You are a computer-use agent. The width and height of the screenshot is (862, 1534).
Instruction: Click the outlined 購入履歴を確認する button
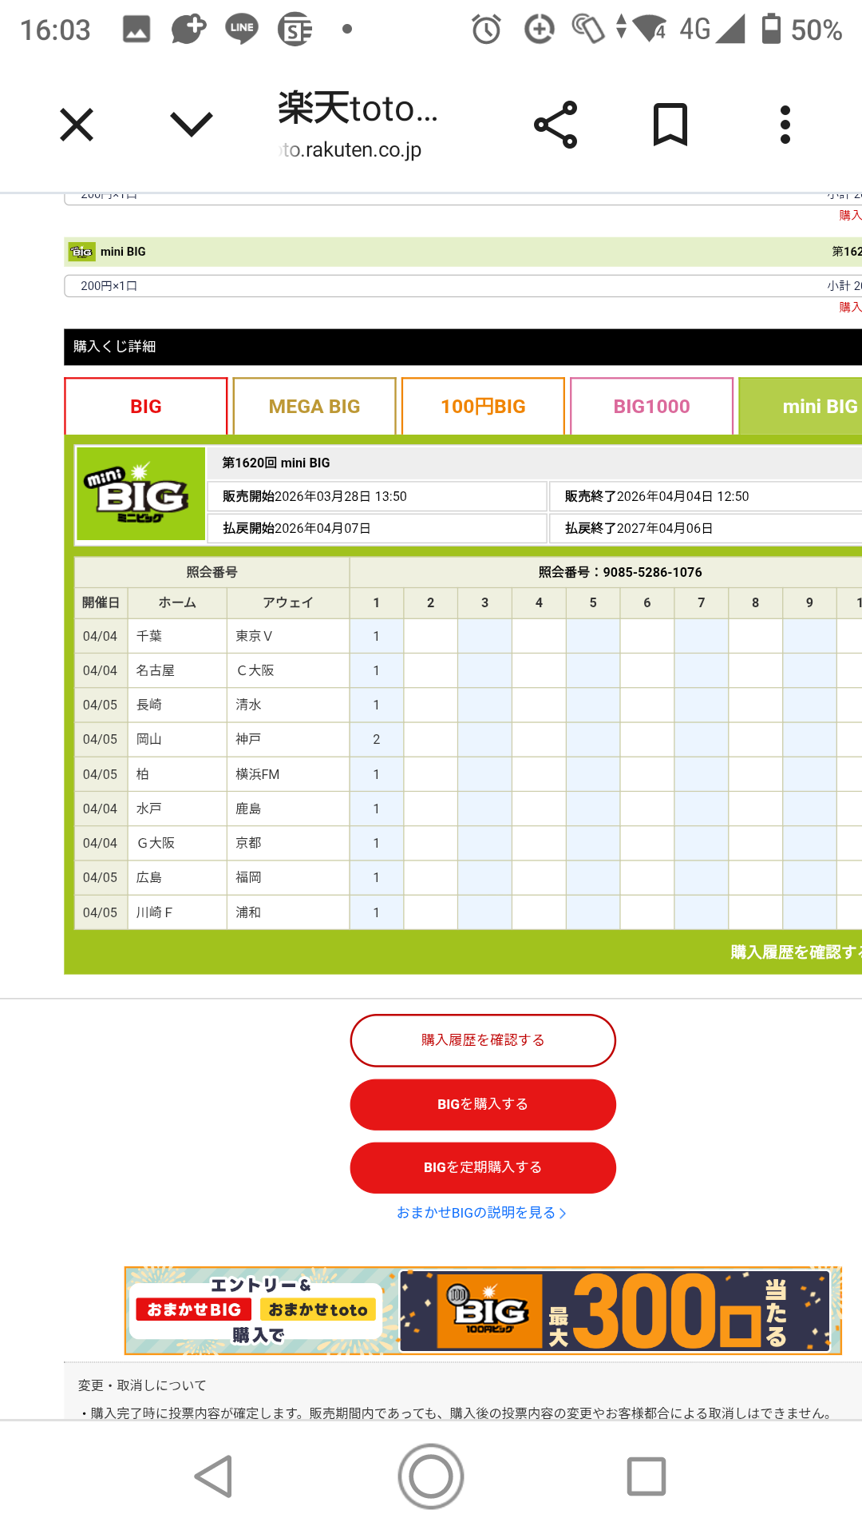(483, 1040)
